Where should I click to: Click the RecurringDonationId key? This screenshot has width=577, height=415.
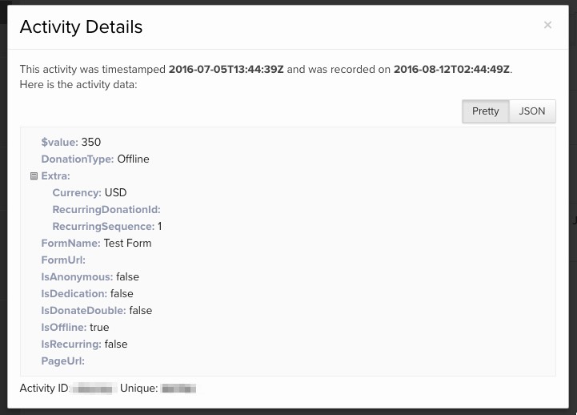[106, 210]
